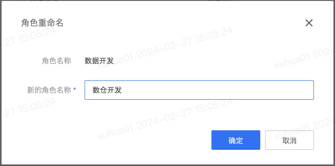Image resolution: width=335 pixels, height=166 pixels.
Task: Click empty right end of name input
Action: click(x=278, y=90)
